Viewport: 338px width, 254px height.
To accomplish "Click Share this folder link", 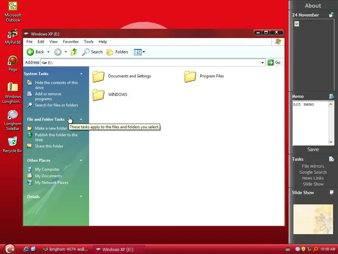I will coord(49,146).
